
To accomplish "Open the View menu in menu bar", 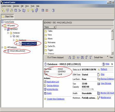I will pos(27,6).
